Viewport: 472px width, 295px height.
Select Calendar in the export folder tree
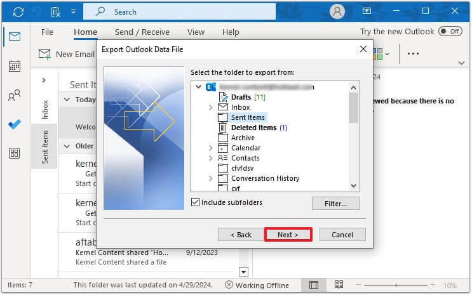tap(246, 148)
